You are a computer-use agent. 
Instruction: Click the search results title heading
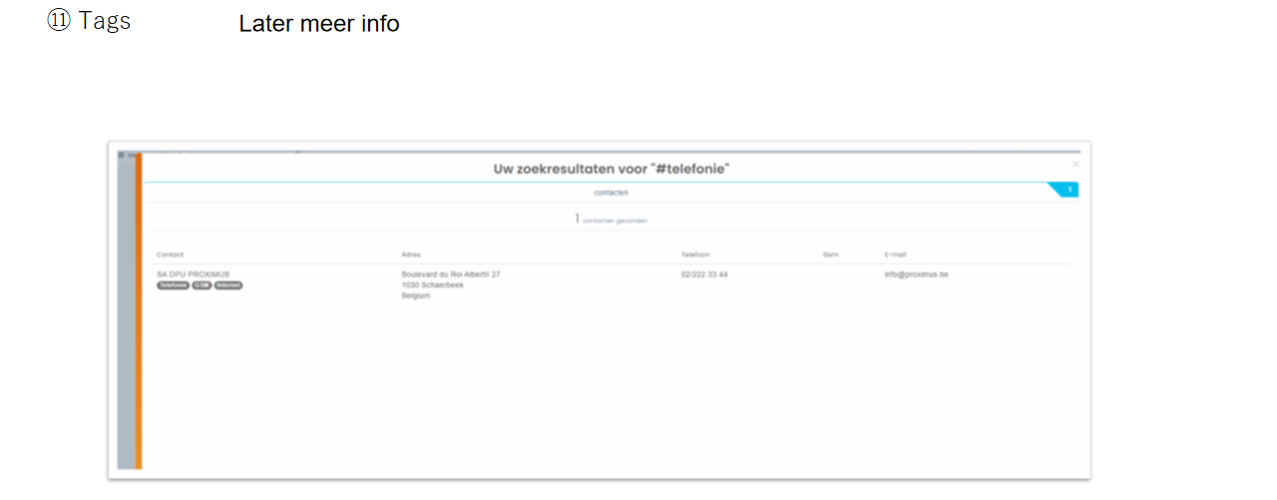pos(611,169)
